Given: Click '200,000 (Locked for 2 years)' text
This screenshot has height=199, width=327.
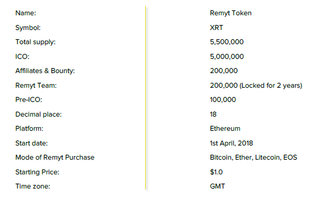Looking at the screenshot, I should point(256,86).
